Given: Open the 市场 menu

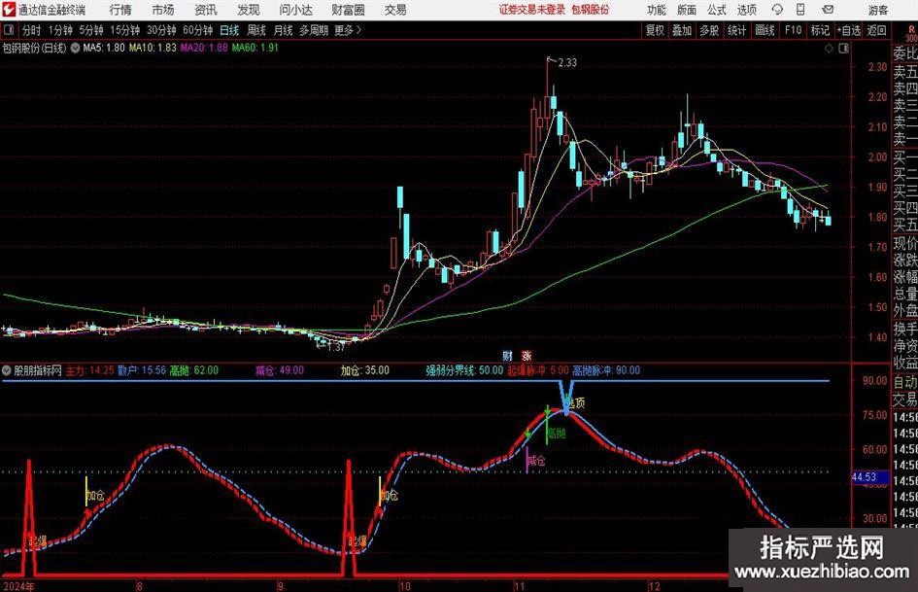Looking at the screenshot, I should point(163,10).
